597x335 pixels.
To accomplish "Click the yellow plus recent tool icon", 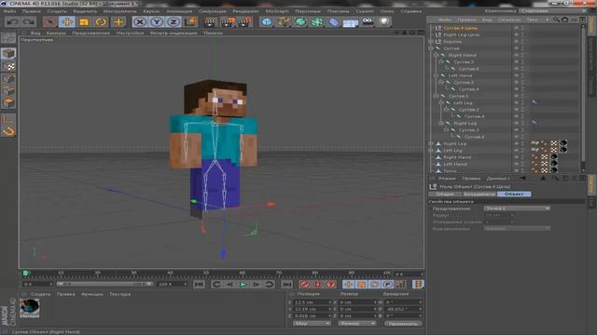I will coord(118,22).
